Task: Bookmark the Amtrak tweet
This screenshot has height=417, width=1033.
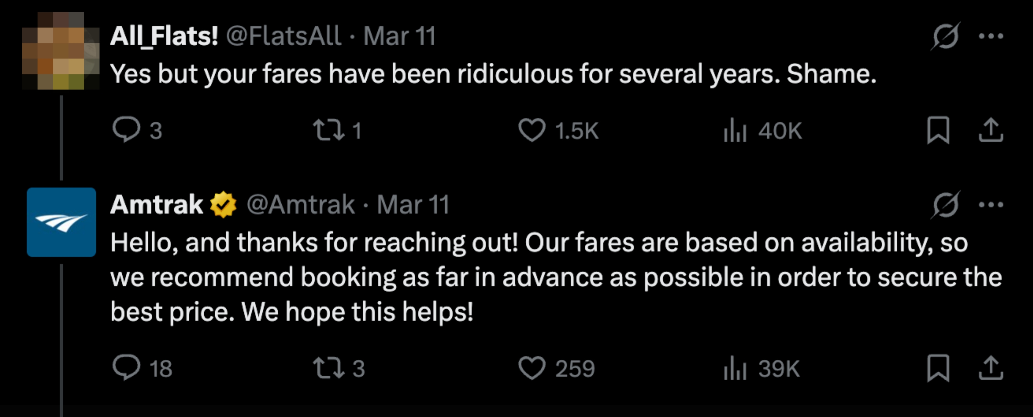Action: pos(938,368)
